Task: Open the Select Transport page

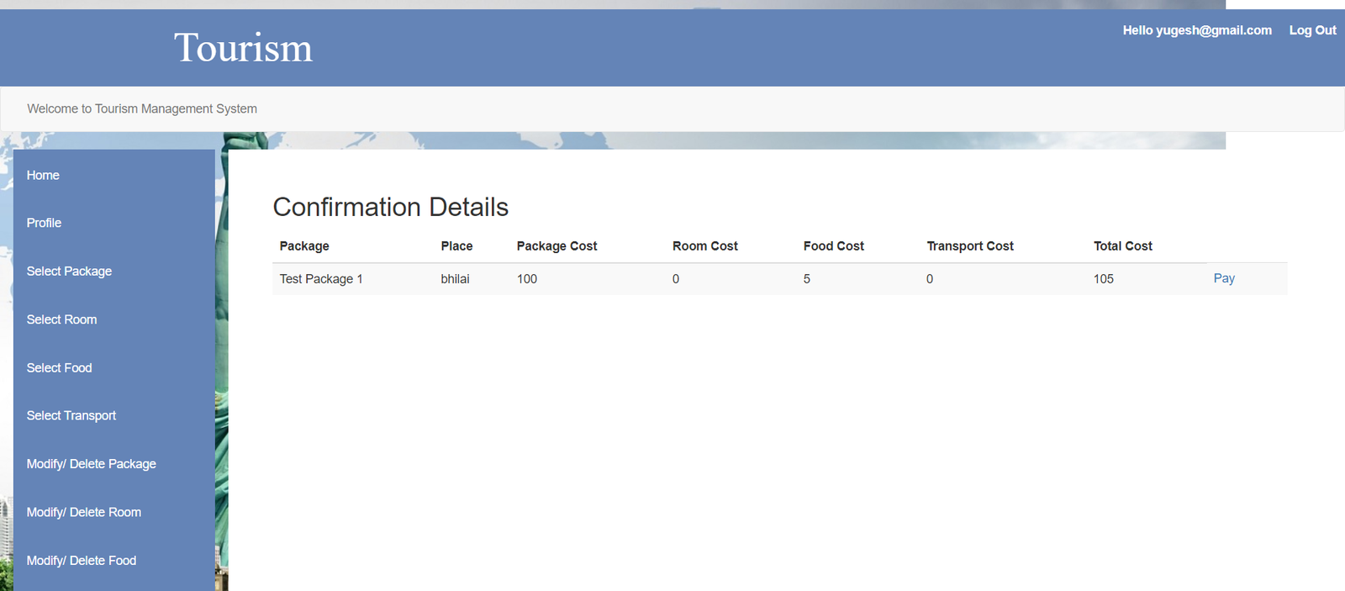Action: point(71,415)
